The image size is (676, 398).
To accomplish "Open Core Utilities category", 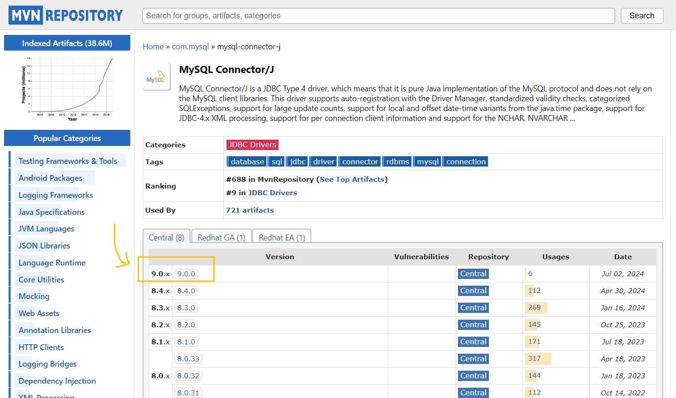I will click(41, 279).
